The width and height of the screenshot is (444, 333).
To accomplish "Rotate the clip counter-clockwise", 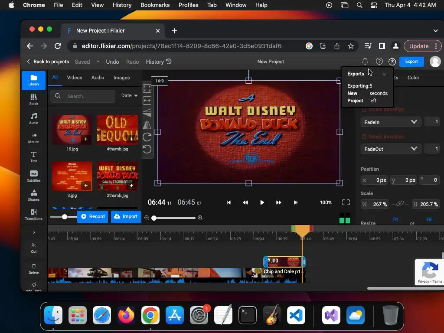I will (147, 149).
